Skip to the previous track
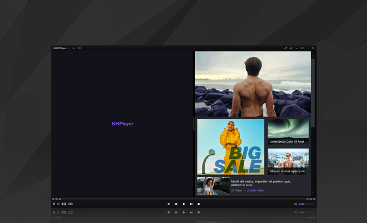This screenshot has height=223, width=367. (x=176, y=204)
